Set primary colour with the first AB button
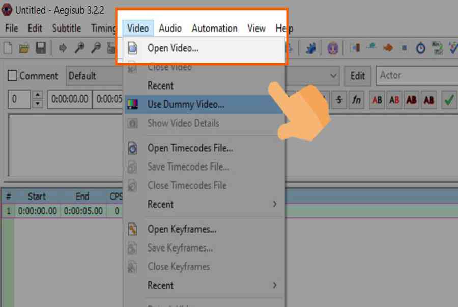This screenshot has height=307, width=458. pos(377,100)
